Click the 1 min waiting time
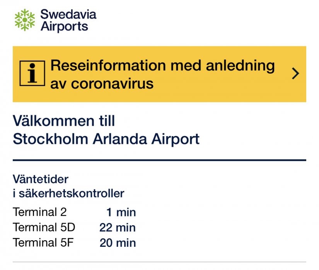The height and width of the screenshot is (270, 319). pyautogui.click(x=121, y=213)
